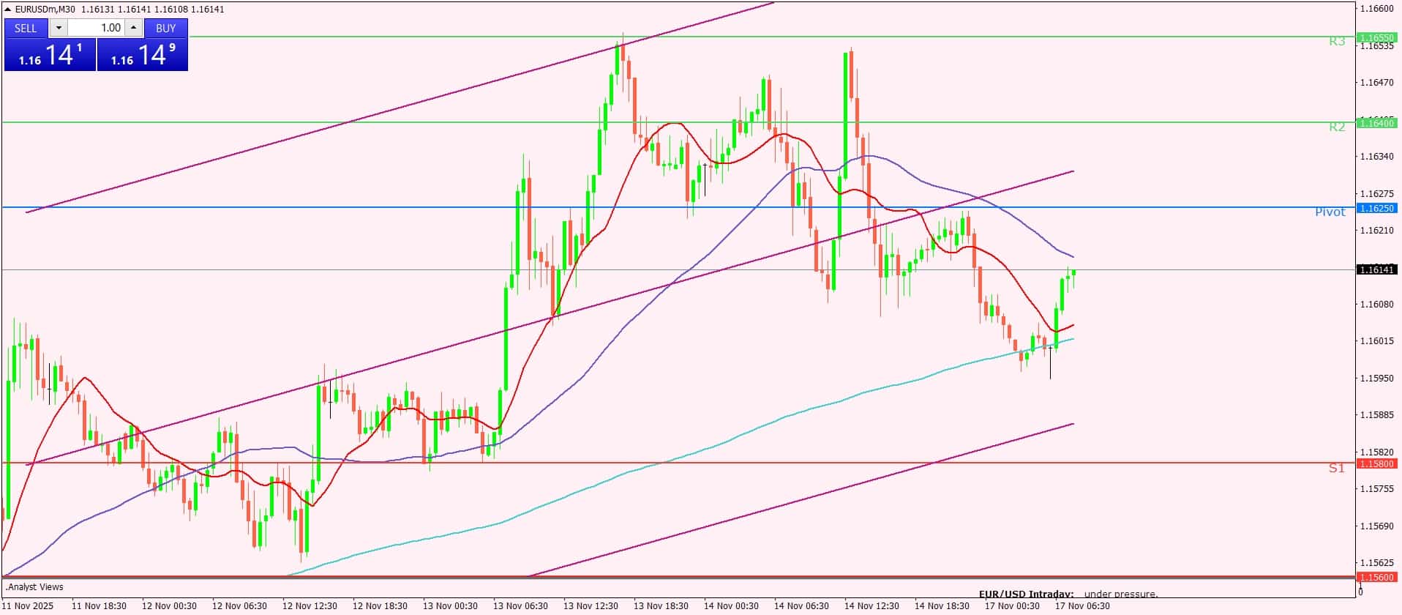Click the 1.16015 value on price axis
The image size is (1402, 615).
click(x=1376, y=341)
